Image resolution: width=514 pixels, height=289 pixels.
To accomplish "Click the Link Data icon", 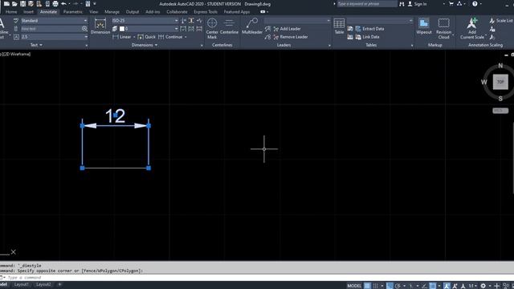I will 358,37.
